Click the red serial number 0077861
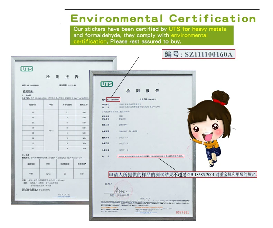 click(x=182, y=212)
